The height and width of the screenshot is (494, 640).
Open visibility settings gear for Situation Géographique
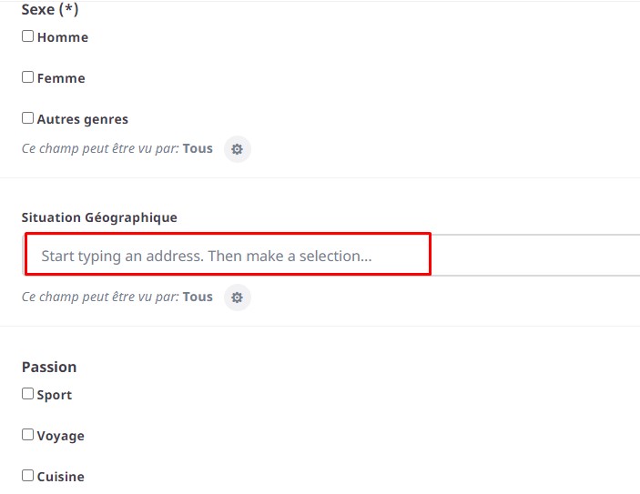click(x=237, y=297)
